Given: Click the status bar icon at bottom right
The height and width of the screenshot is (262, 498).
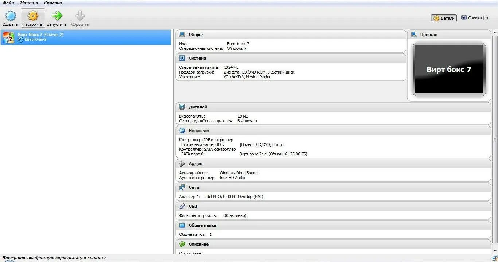Looking at the screenshot, I should coord(494,258).
